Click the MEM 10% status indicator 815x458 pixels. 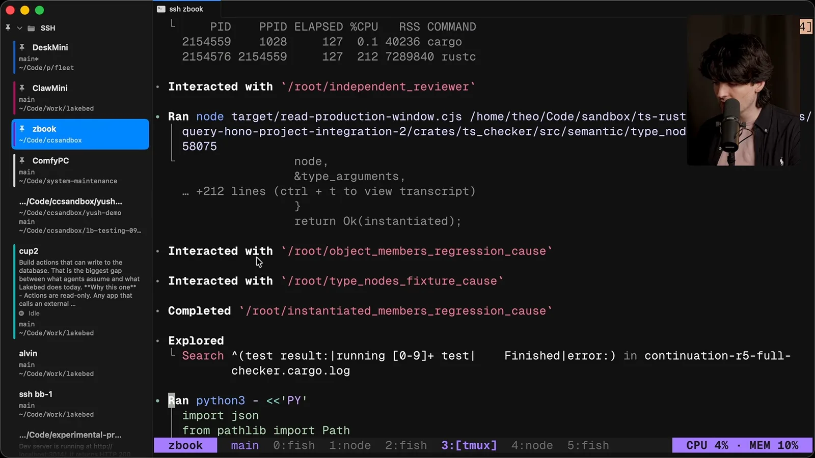pyautogui.click(x=774, y=445)
